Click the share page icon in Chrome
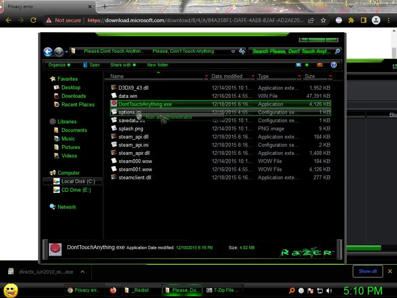 coord(311,20)
